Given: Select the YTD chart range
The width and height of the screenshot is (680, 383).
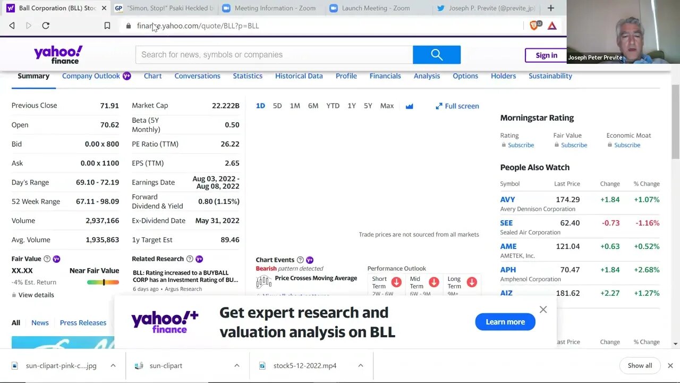Looking at the screenshot, I should [x=333, y=106].
